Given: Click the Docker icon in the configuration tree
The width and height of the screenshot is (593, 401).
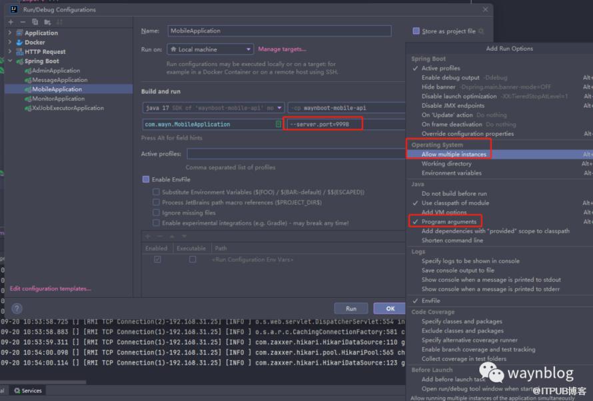Looking at the screenshot, I should 19,43.
